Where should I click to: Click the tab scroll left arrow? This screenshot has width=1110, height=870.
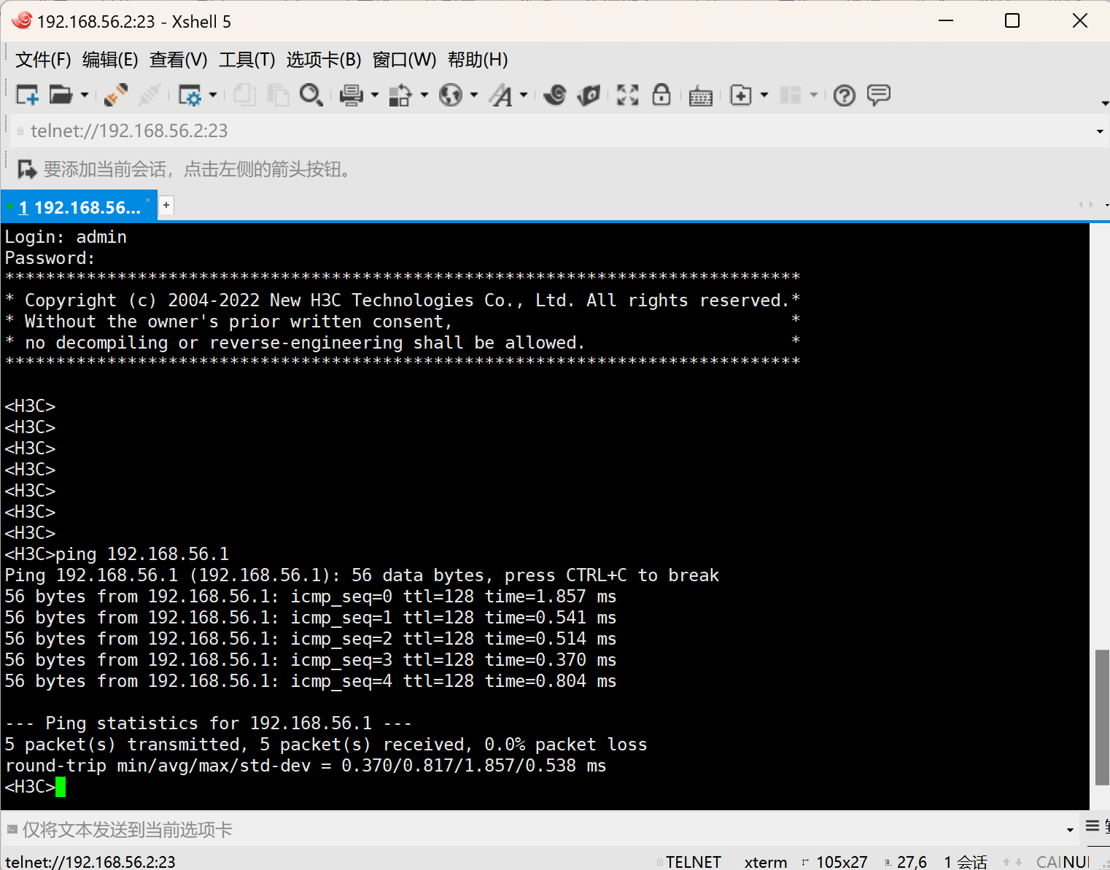tap(1081, 205)
